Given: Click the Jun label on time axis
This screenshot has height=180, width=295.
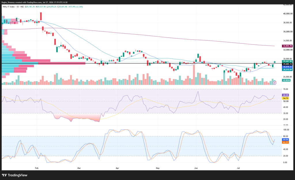Looking at the screenshot, I should click(196, 168).
